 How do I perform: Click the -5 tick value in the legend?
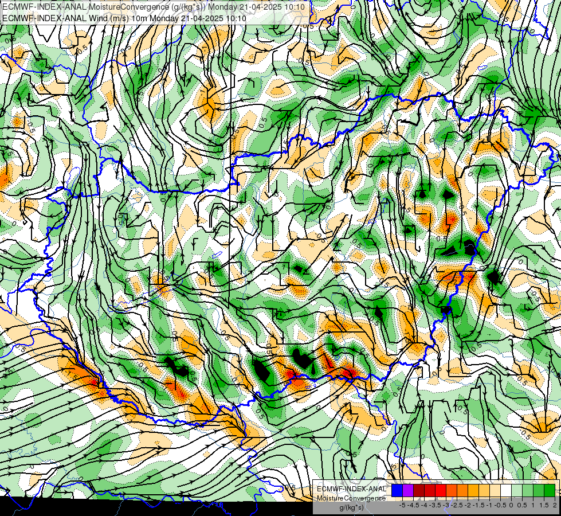pyautogui.click(x=402, y=505)
